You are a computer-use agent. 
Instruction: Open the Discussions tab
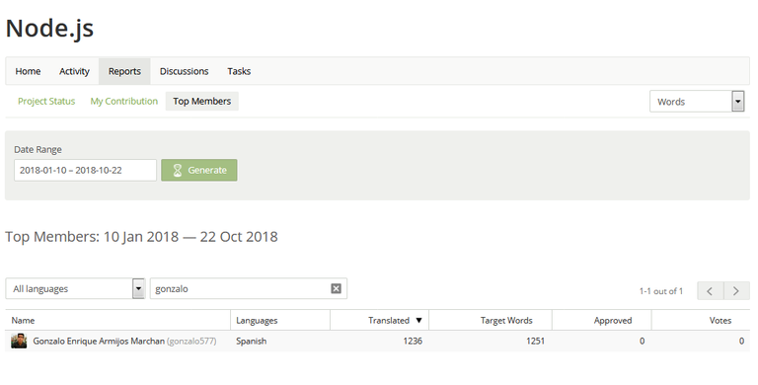pos(185,71)
